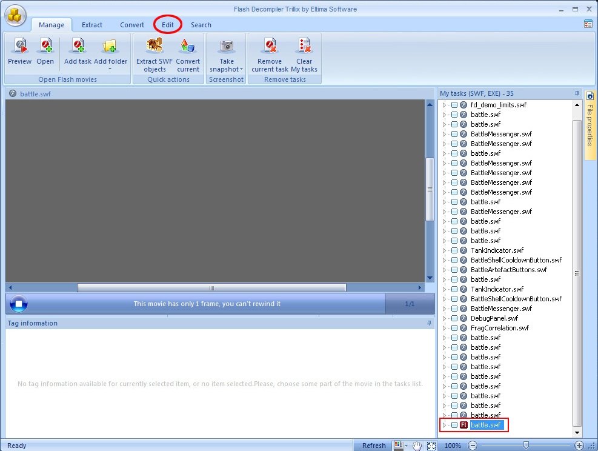Click the Flash icon beside FragCorrelation.swf
The width and height of the screenshot is (598, 451).
pos(463,328)
